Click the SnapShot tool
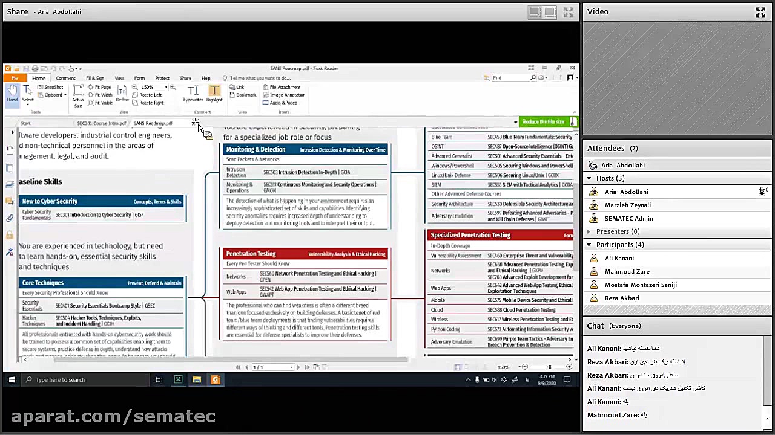 pyautogui.click(x=50, y=87)
